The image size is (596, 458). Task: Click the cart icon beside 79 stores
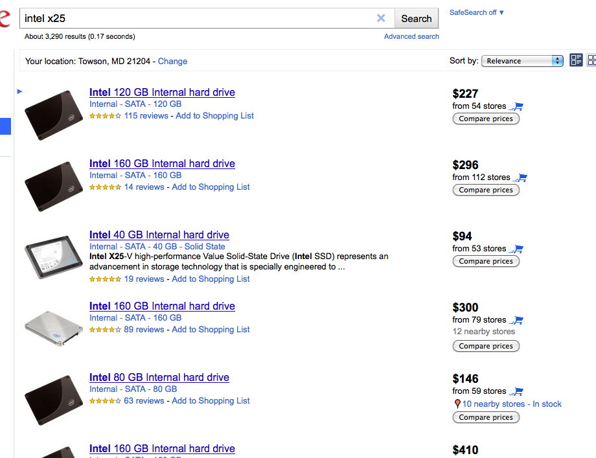(517, 321)
